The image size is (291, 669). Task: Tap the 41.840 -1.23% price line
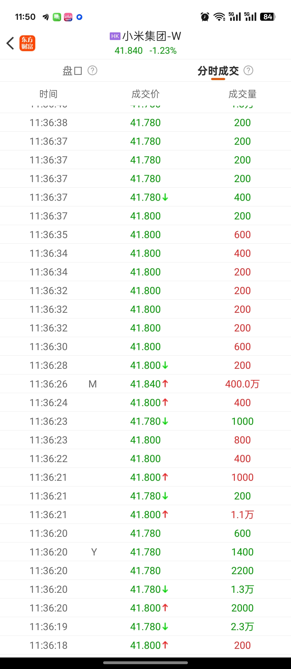[x=146, y=50]
